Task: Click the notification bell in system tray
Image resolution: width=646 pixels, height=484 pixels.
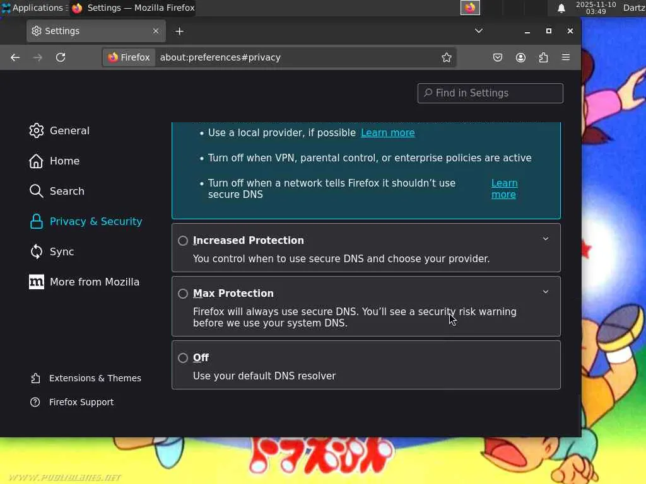Action: (561, 8)
